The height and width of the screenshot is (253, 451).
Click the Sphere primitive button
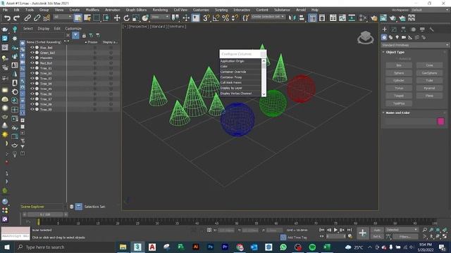coord(399,73)
